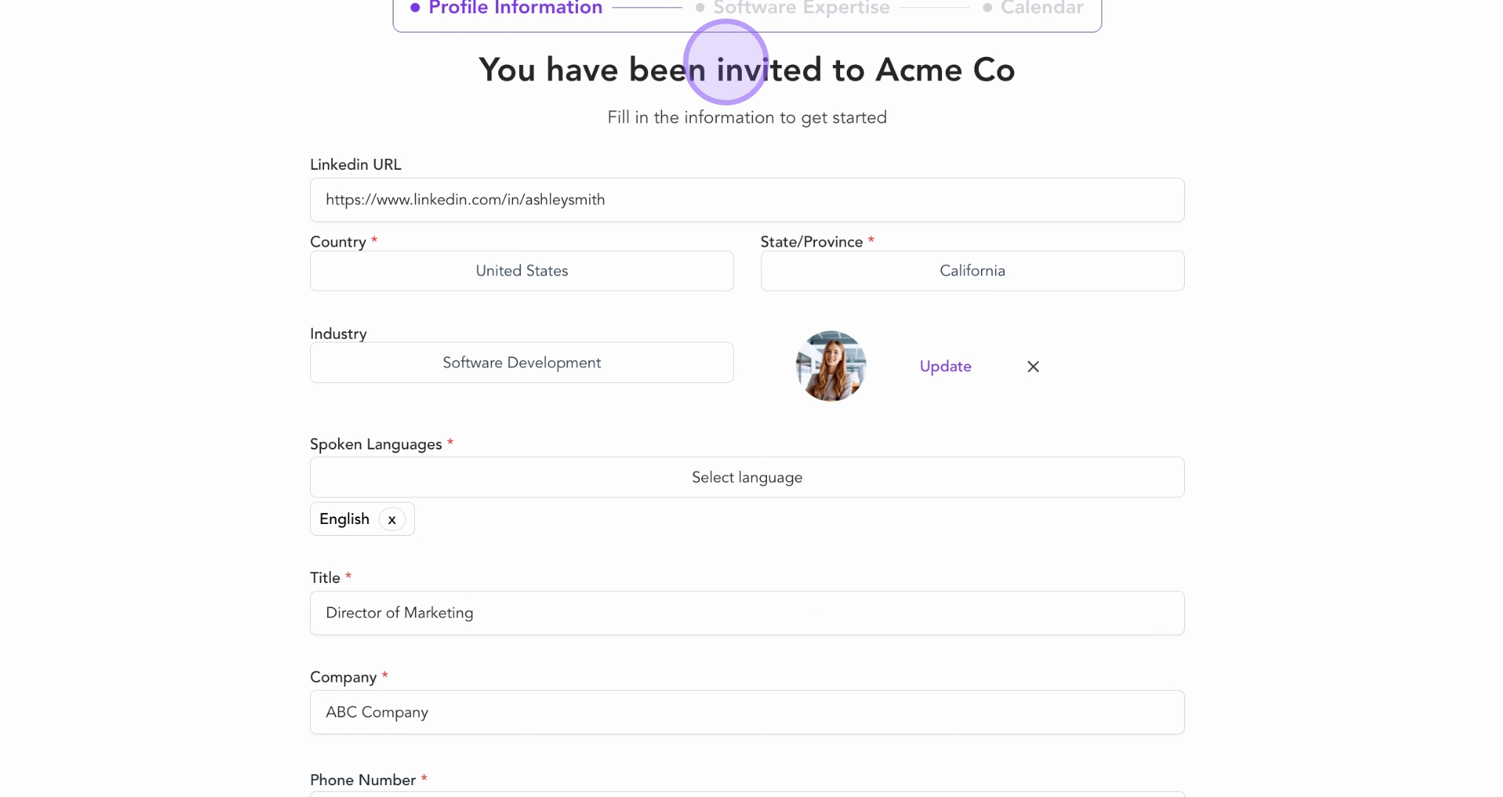Viewport: 1503px width, 797px height.
Task: Click the Software Expertise step dot
Action: 700,8
